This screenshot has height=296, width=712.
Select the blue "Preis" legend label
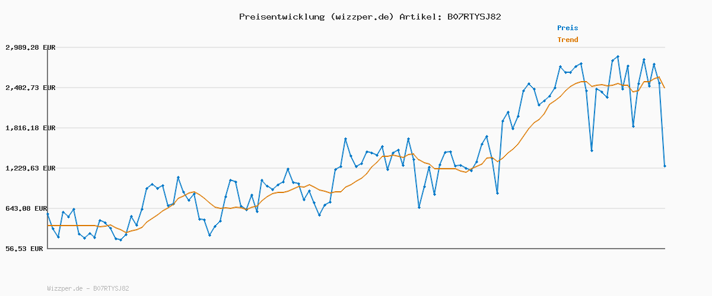[567, 28]
